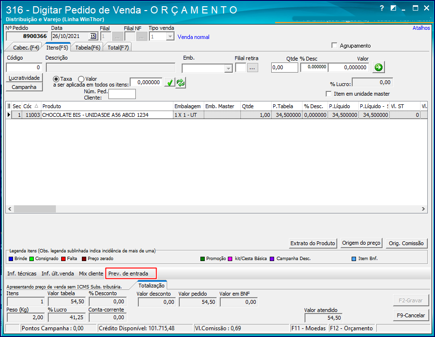
Task: Open the calendar icon in Data field
Action: tap(93, 36)
